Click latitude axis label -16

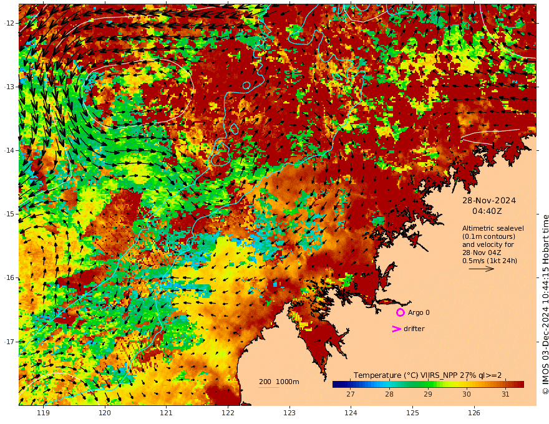[10, 277]
